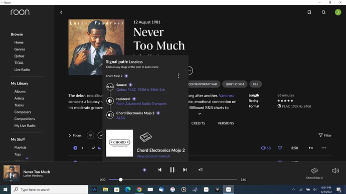Viewport: 346px width, 194px height.
Task: Expand the Focus options chevron
Action: (70, 135)
